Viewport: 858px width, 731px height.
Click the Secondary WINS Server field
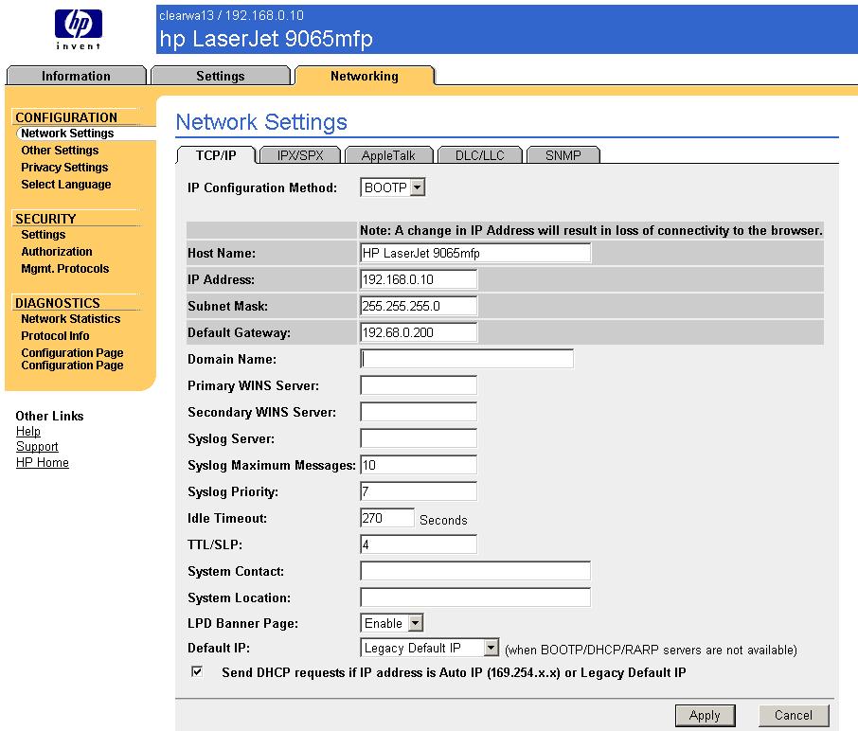pyautogui.click(x=419, y=412)
